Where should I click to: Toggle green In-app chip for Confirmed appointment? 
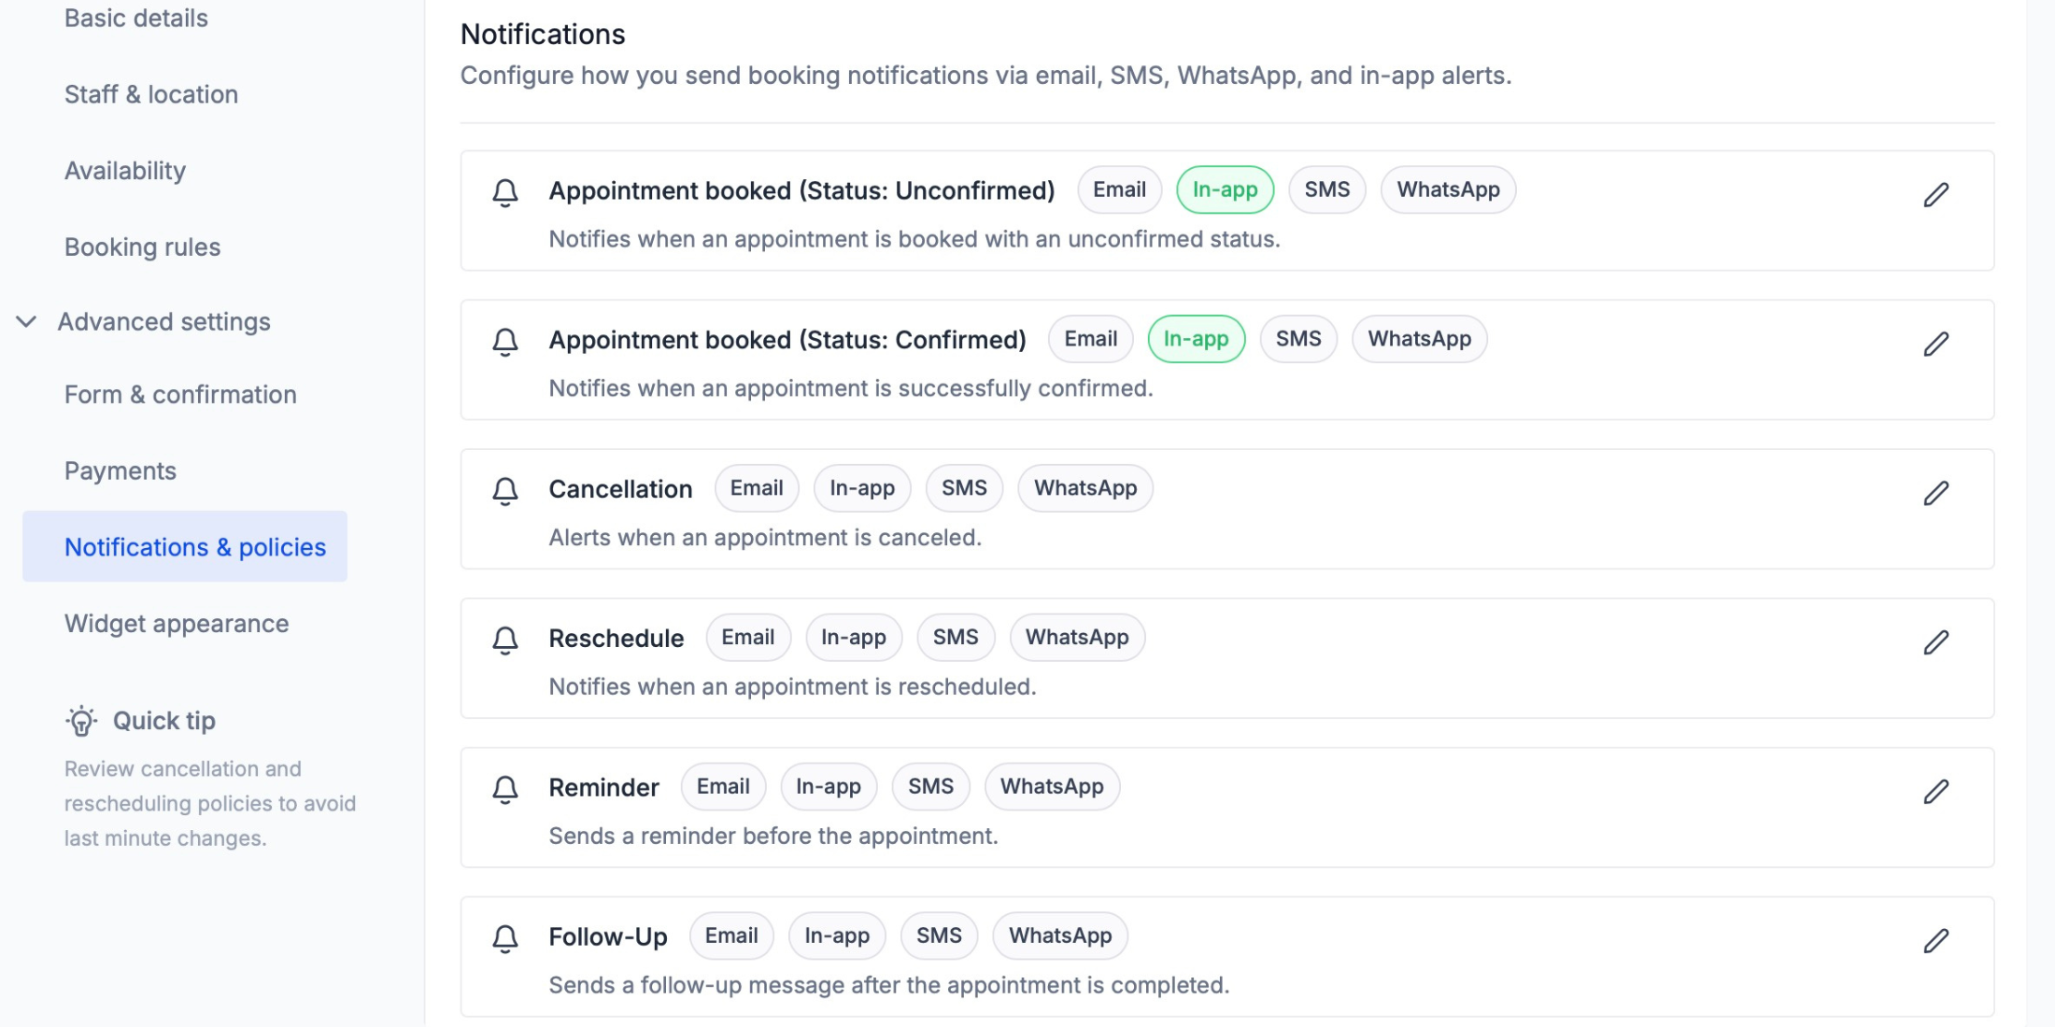[1196, 339]
